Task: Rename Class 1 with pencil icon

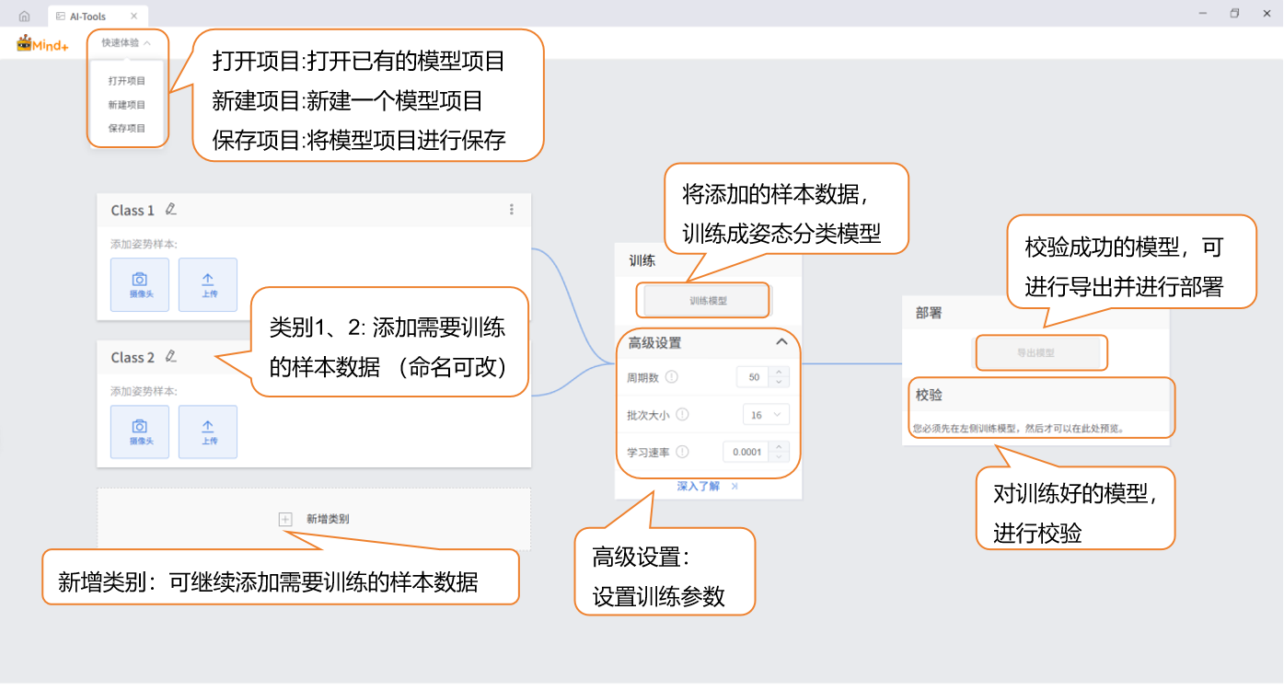Action: (x=170, y=210)
